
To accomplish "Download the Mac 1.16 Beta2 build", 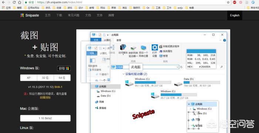I will pos(45,118).
